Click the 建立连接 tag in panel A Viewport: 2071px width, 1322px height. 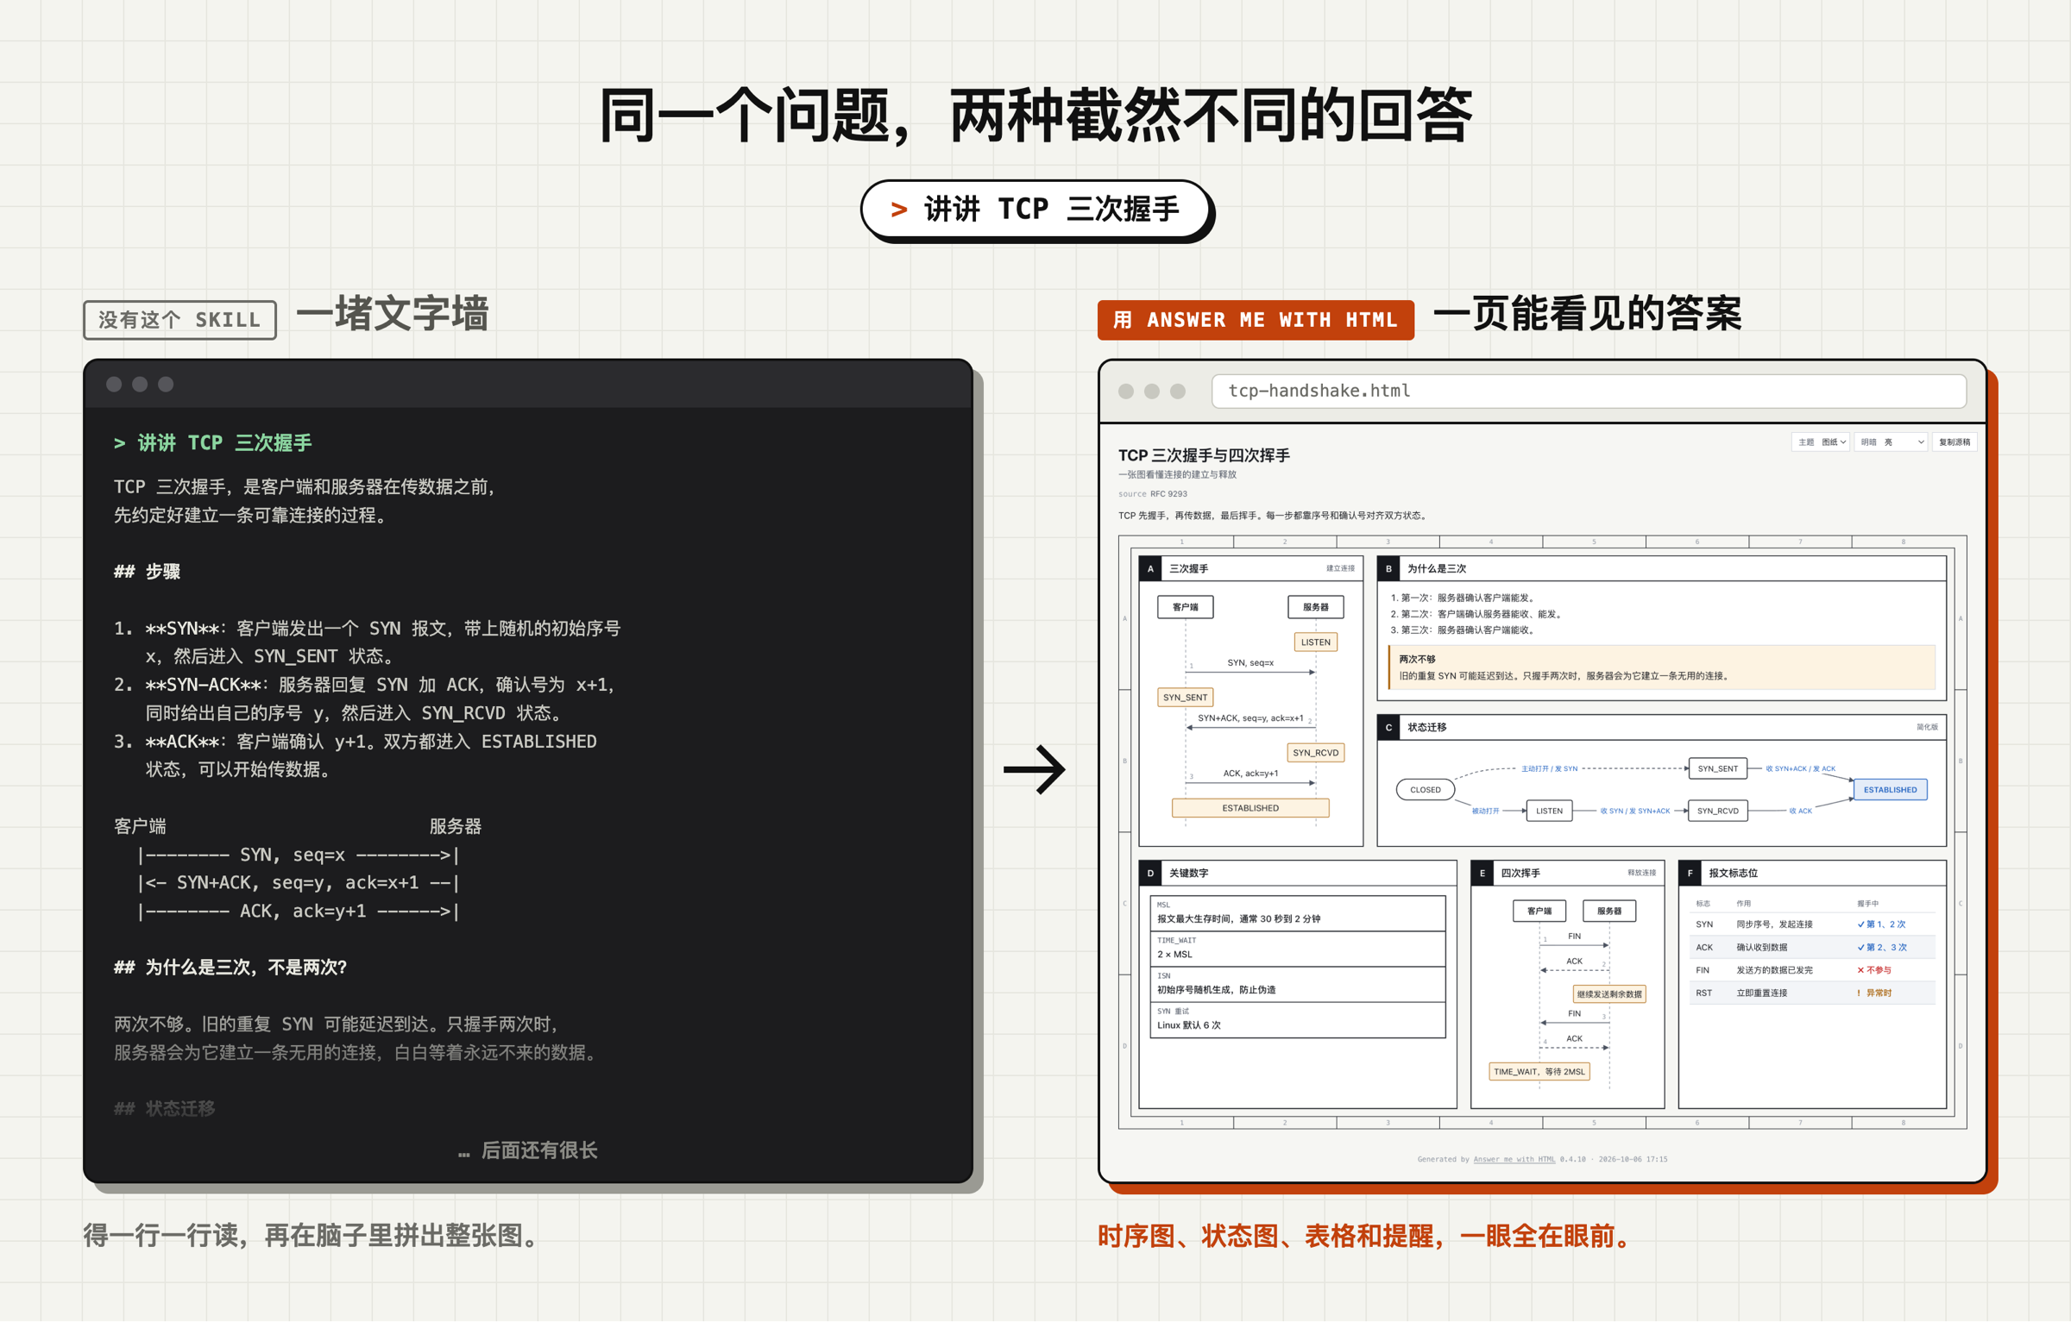click(1340, 568)
